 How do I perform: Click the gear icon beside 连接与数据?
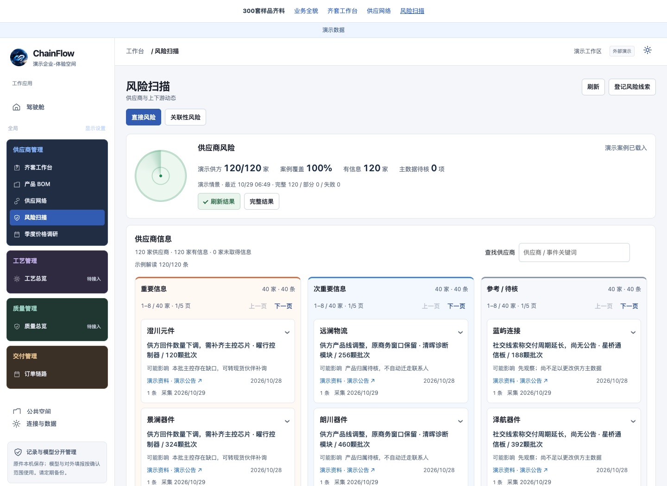(x=17, y=424)
